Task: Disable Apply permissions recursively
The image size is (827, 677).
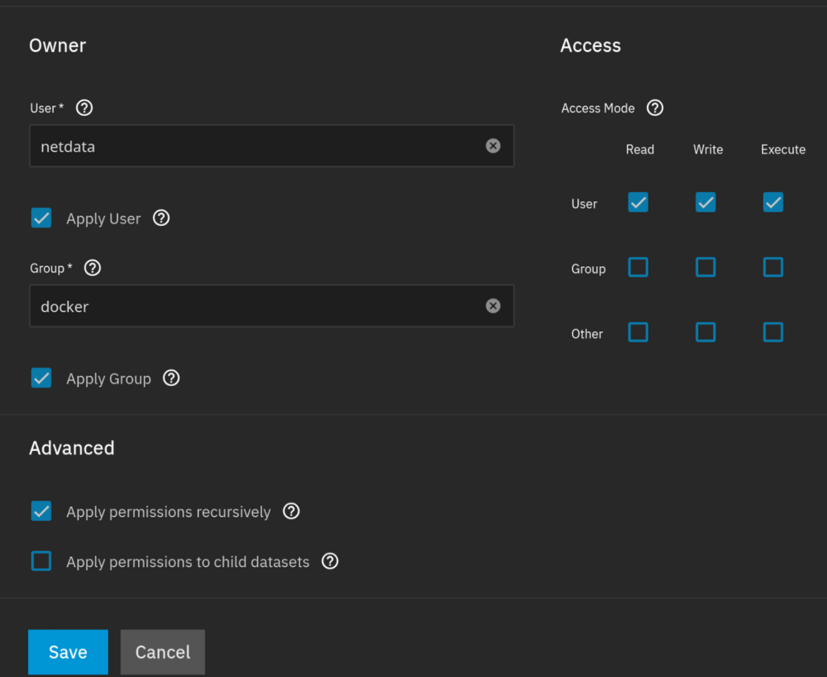Action: pyautogui.click(x=41, y=511)
